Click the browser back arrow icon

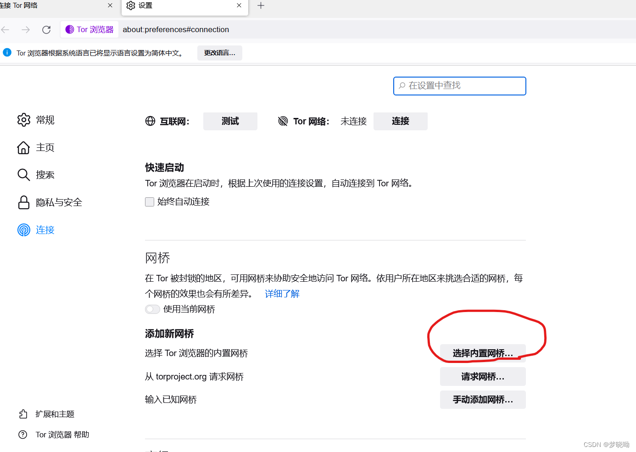6,29
